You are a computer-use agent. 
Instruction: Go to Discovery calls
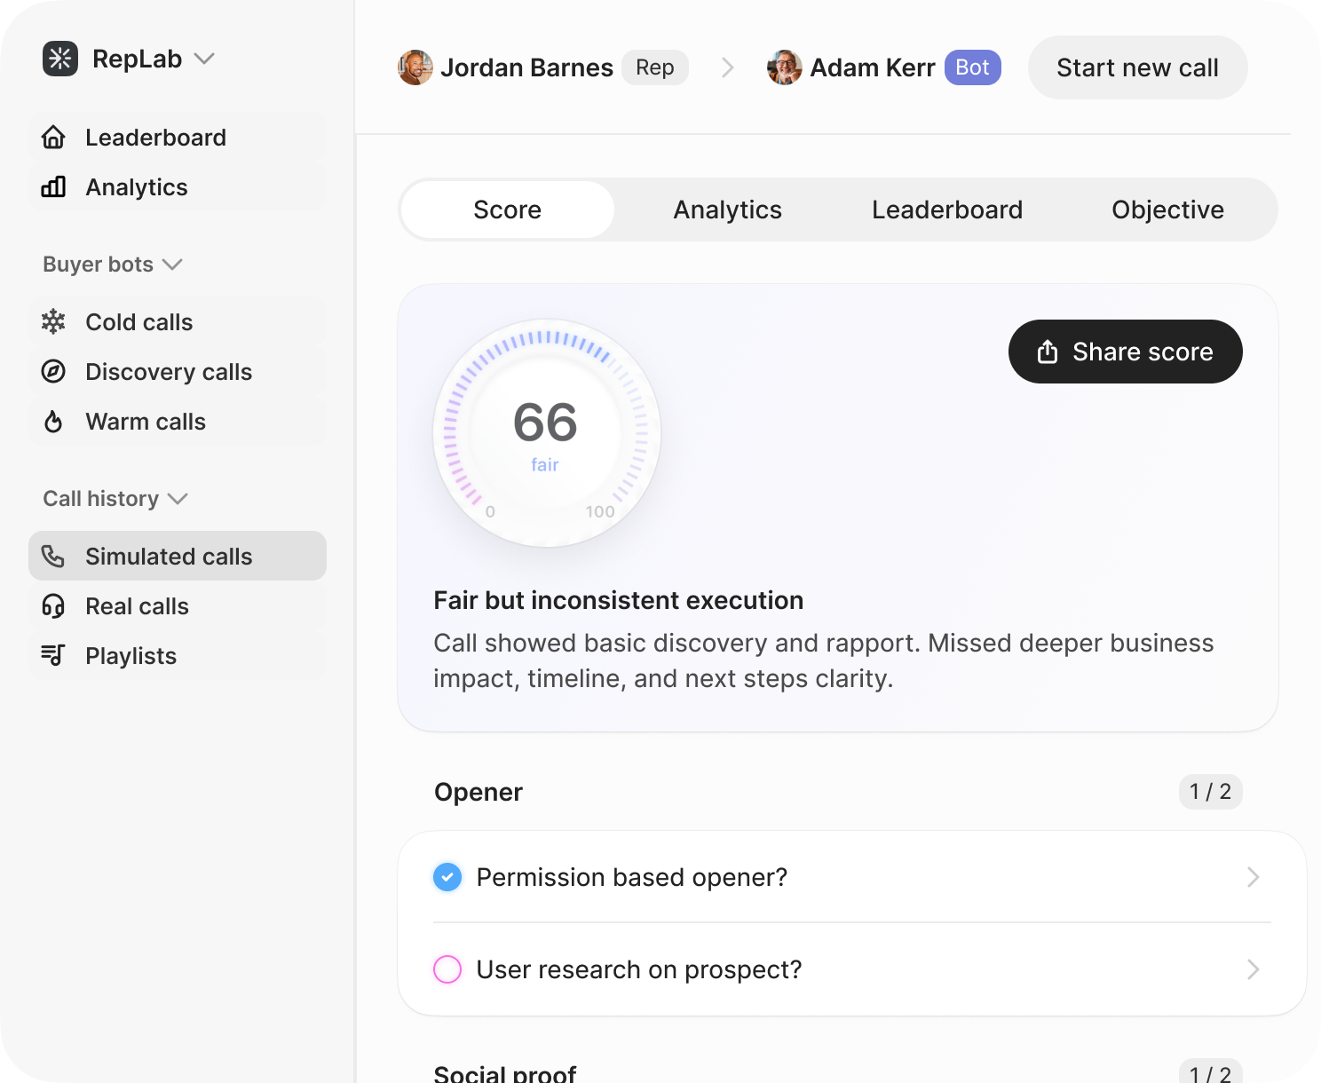coord(178,372)
